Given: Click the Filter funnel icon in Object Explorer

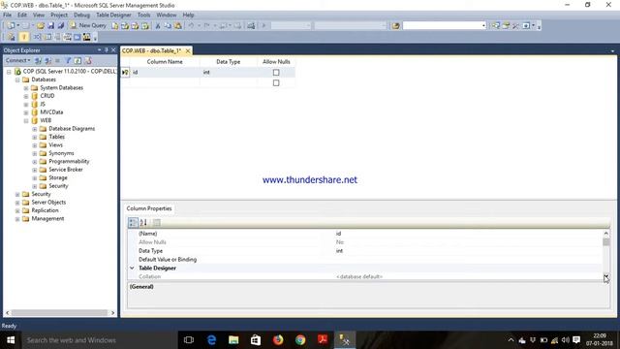Looking at the screenshot, I should pyautogui.click(x=68, y=60).
